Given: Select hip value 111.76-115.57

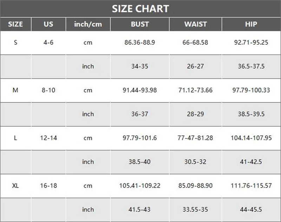Looking at the screenshot, I should click(x=251, y=186).
